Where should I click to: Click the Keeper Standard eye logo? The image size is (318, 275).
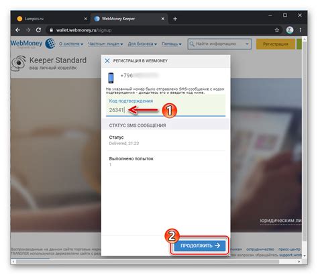pyautogui.click(x=18, y=63)
